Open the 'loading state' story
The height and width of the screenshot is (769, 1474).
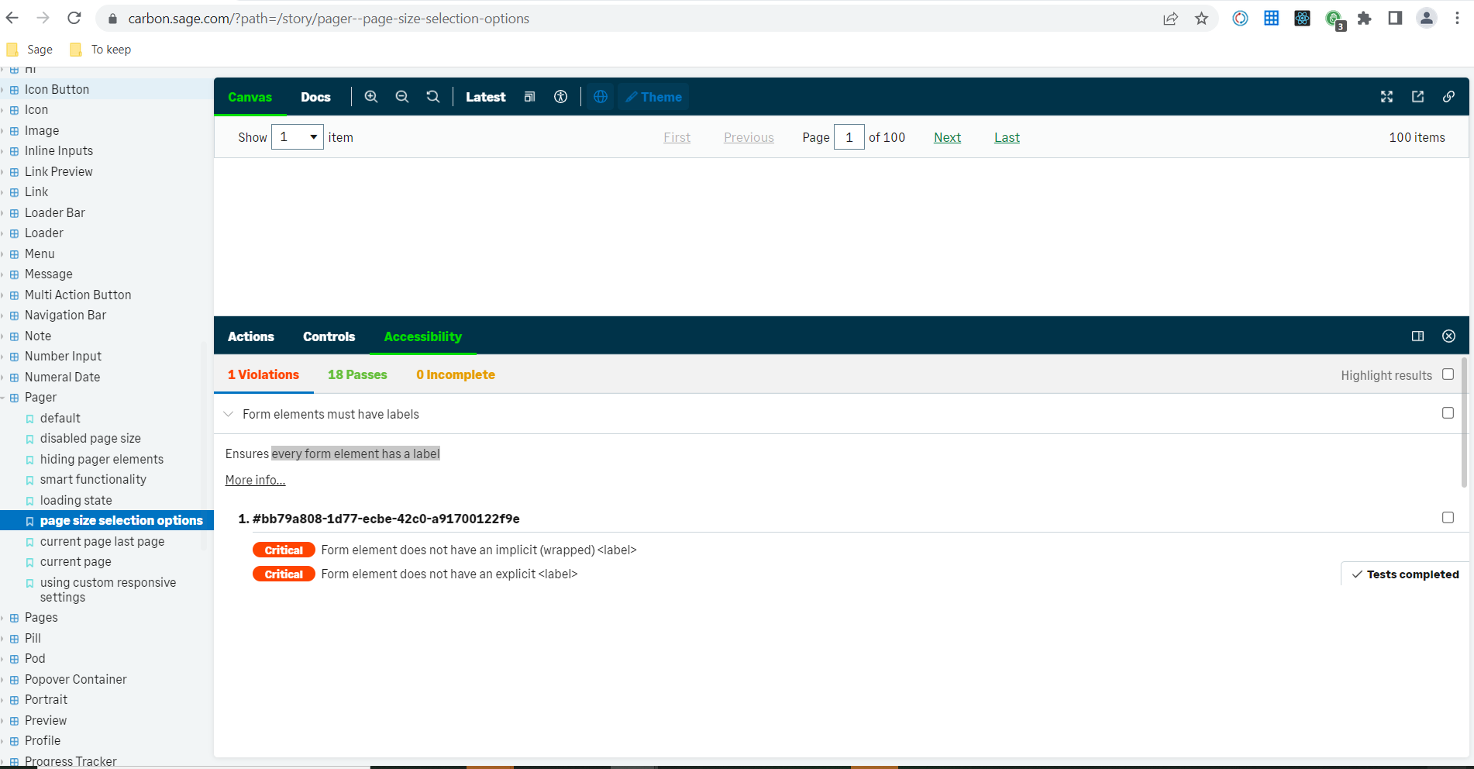(76, 500)
